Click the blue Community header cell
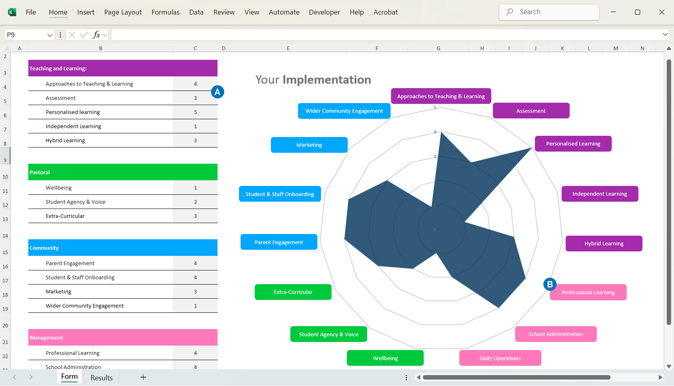674x386 pixels. click(123, 248)
